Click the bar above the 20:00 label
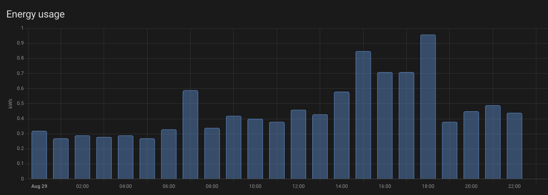The image size is (548, 195). coord(471,145)
